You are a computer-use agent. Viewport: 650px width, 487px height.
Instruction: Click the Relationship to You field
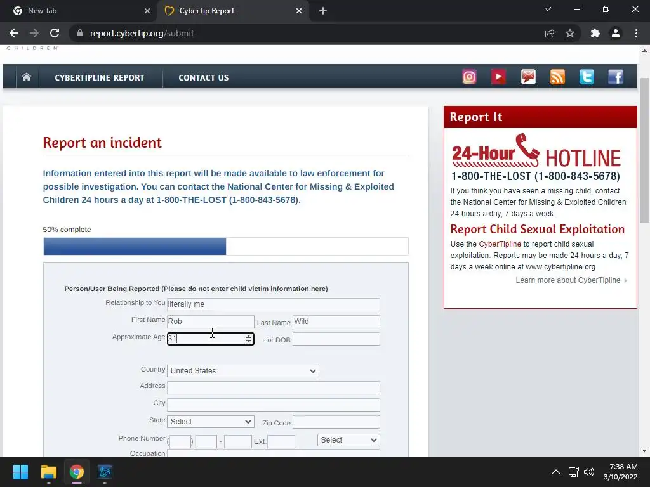[x=274, y=304]
